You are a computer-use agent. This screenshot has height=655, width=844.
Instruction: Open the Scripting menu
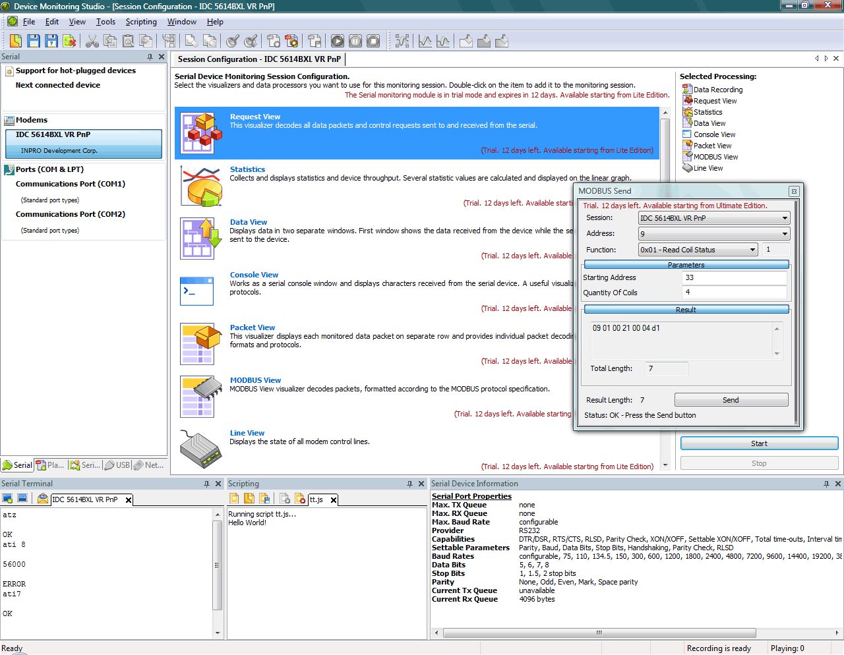point(141,22)
